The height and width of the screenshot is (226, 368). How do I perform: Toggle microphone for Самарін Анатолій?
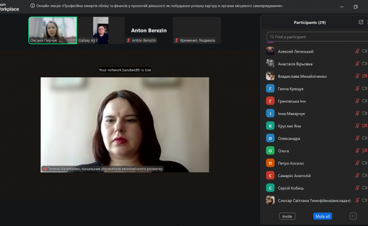pos(357,176)
